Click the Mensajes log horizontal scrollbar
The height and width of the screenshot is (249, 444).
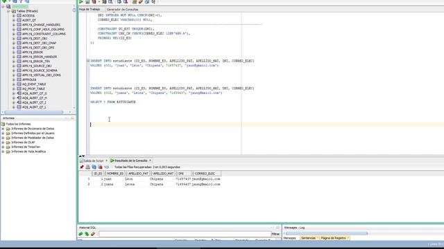(327, 234)
